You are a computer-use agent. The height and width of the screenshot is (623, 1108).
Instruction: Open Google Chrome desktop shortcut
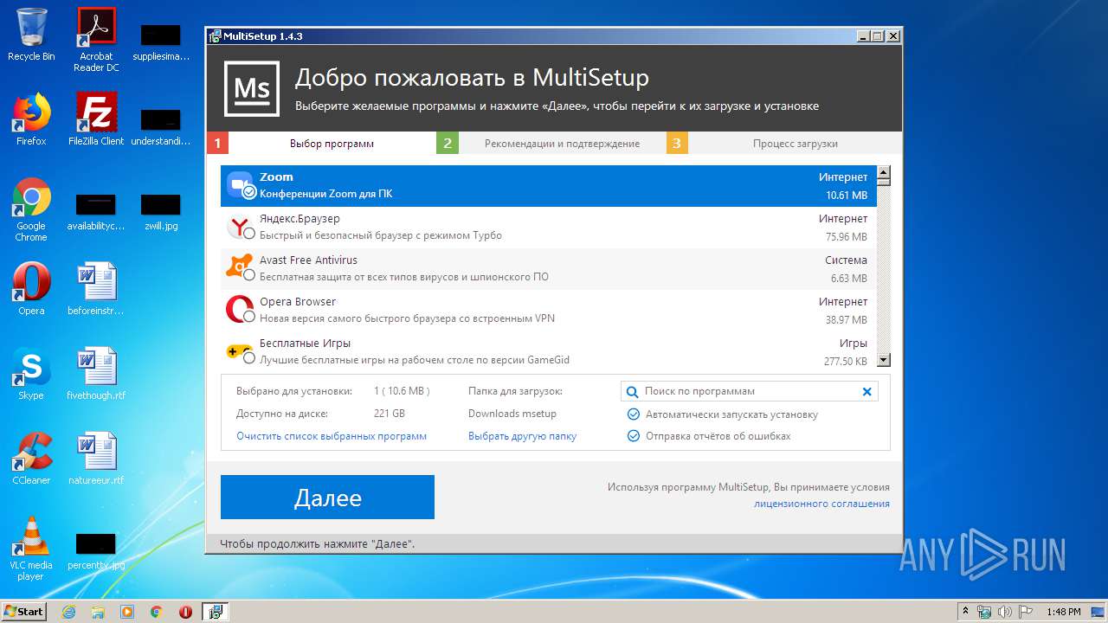(x=31, y=209)
